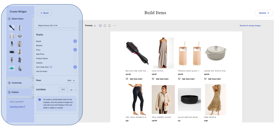Open the Rows Auto dropdown
The width and height of the screenshot is (278, 128).
pos(71,81)
